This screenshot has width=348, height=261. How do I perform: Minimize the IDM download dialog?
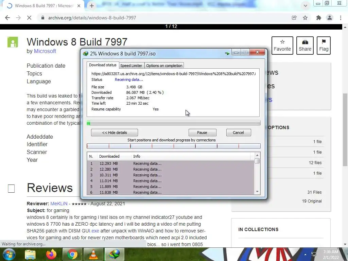click(x=236, y=52)
